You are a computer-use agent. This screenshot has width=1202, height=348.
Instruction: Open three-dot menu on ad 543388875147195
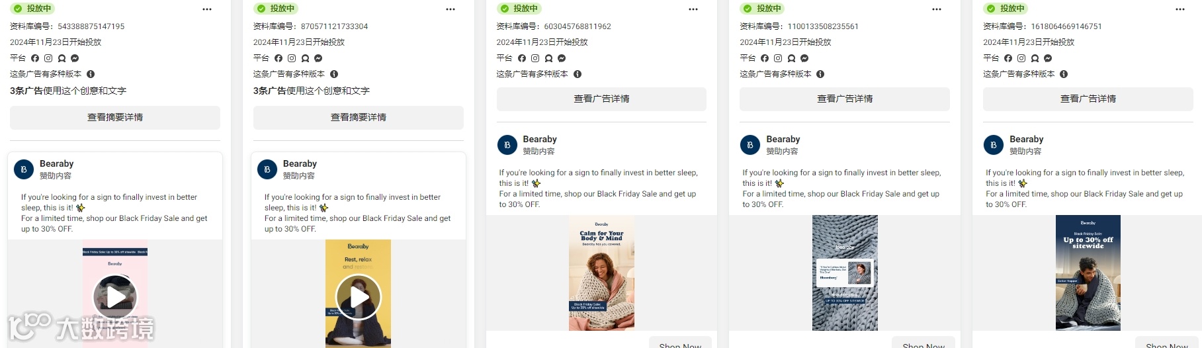click(207, 9)
